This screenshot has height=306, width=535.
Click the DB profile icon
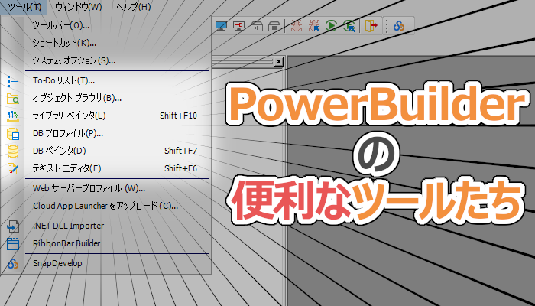pos(13,134)
